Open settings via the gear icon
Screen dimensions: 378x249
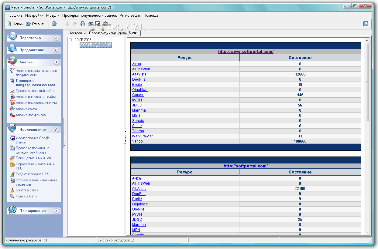point(54,24)
